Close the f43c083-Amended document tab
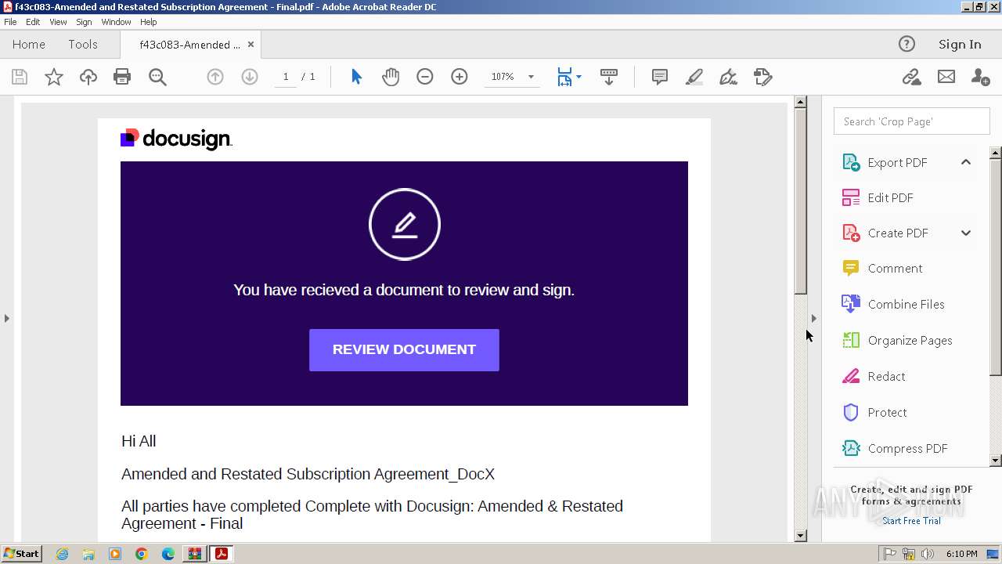The height and width of the screenshot is (564, 1002). (x=251, y=45)
